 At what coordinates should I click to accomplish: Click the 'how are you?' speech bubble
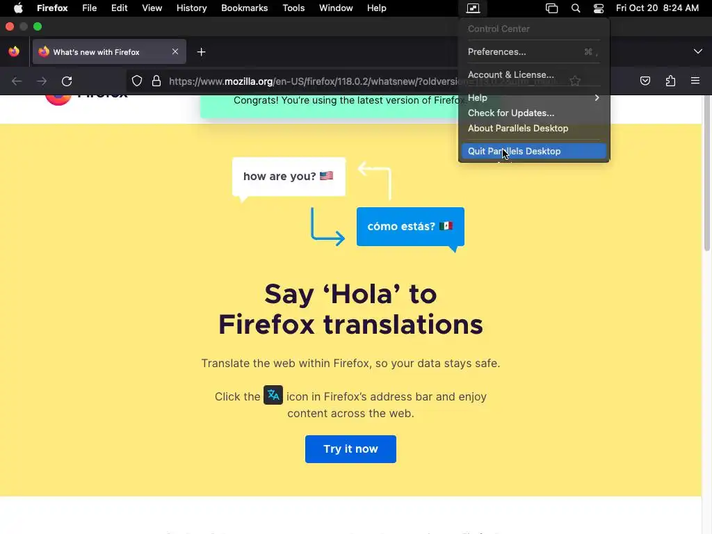289,177
